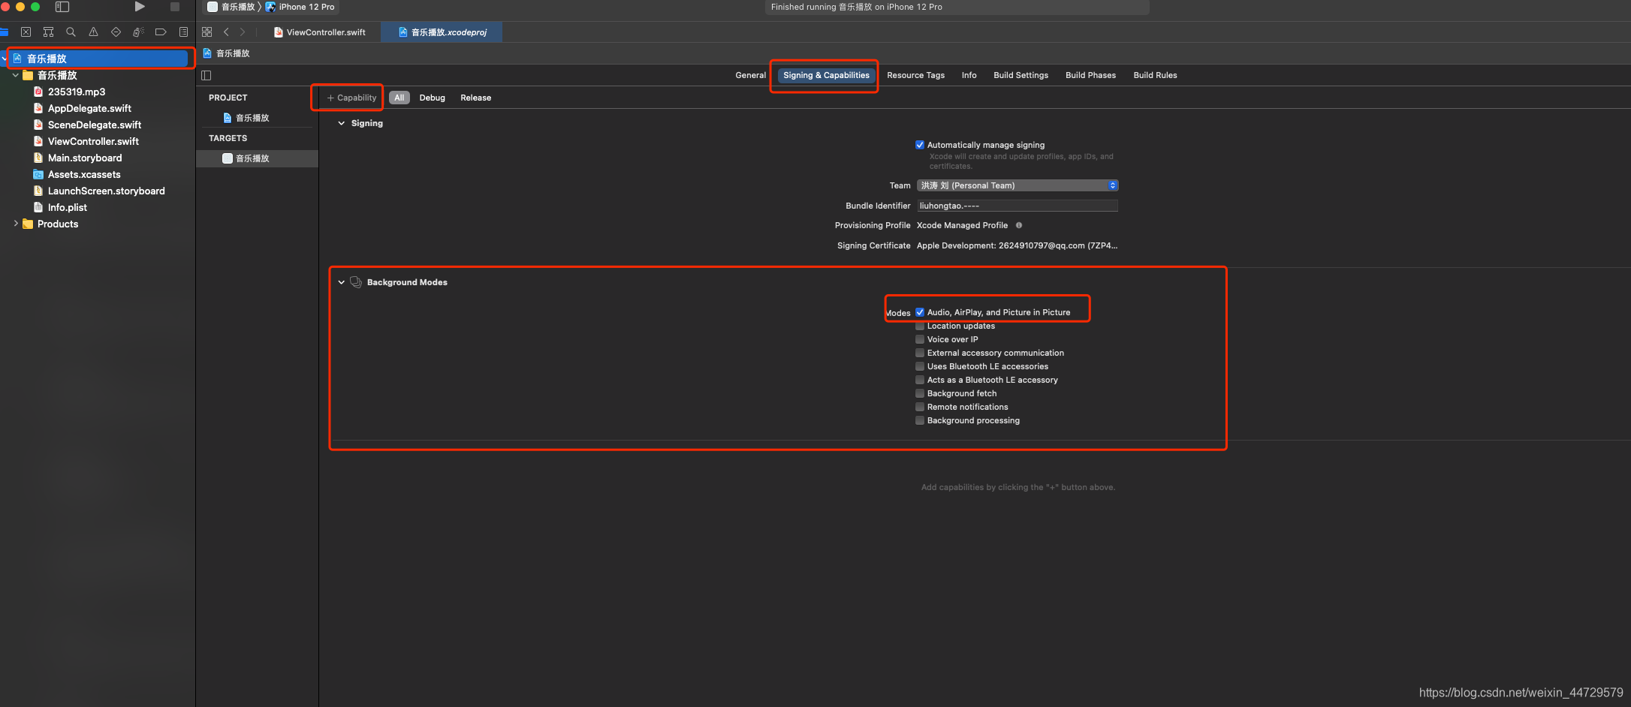Open the Resource Tags tab
The image size is (1631, 707).
pos(915,75)
